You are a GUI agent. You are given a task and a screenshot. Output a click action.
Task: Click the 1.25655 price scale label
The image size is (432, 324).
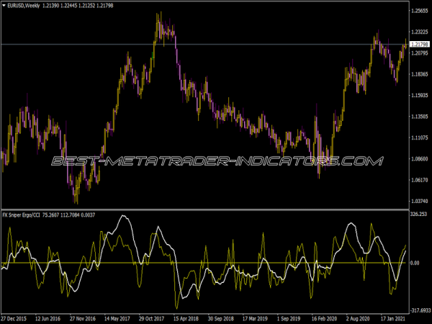click(418, 12)
